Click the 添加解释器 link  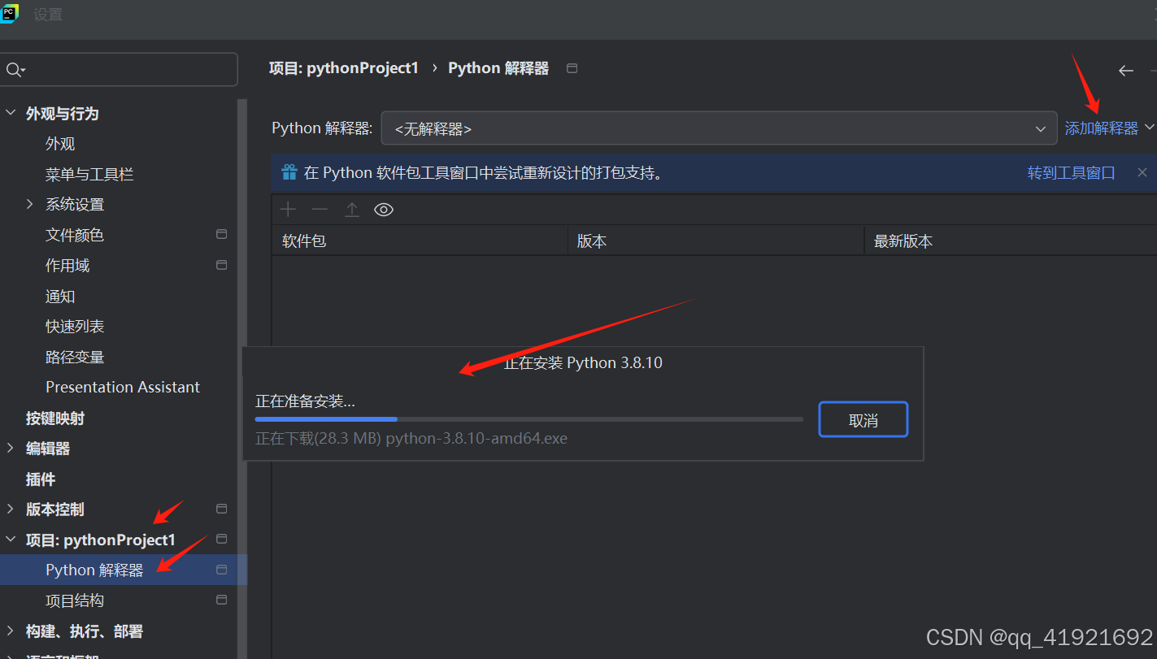pyautogui.click(x=1102, y=128)
